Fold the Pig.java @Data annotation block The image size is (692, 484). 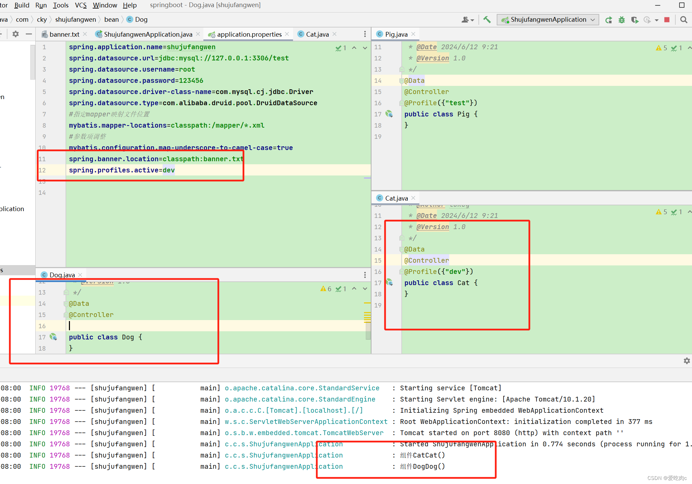402,81
